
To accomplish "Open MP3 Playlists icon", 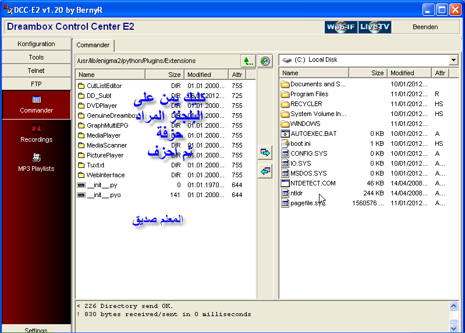I will click(37, 157).
